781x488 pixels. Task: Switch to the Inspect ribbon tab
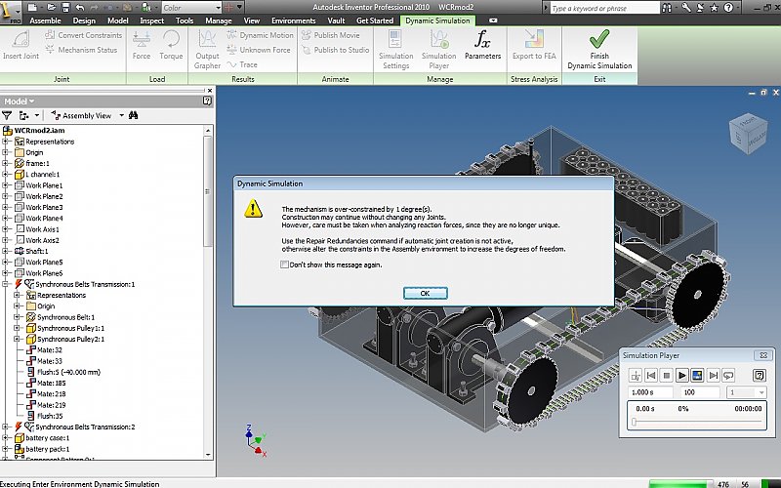[x=152, y=20]
